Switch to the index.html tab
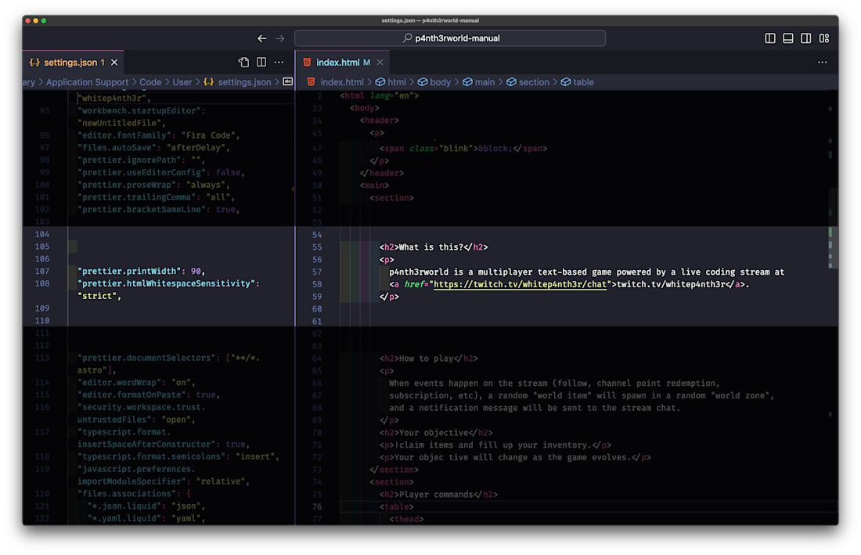 [337, 63]
